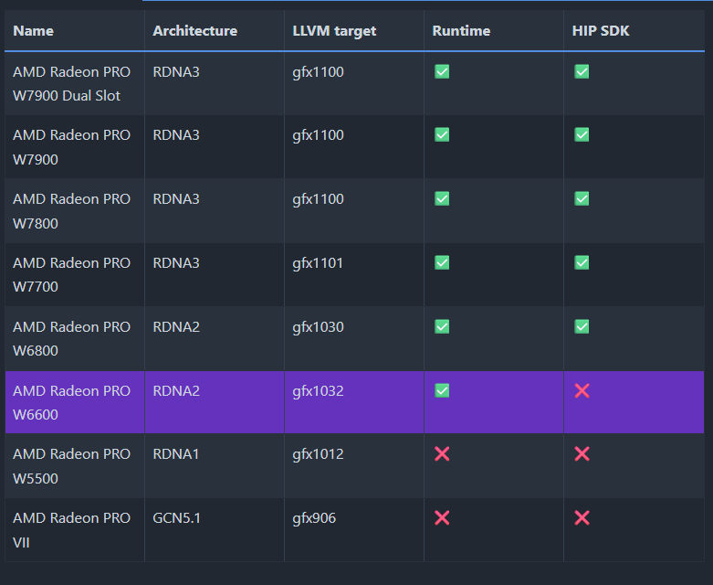Click Runtime checkmark in W6800 row

click(x=442, y=326)
